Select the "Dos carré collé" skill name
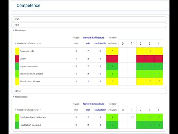 (27, 51)
